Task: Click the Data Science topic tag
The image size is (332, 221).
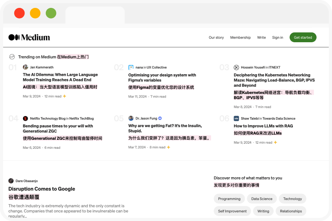Action: click(262, 199)
